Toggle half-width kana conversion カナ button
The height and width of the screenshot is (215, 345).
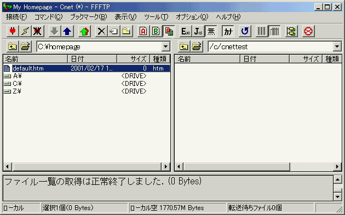(x=228, y=31)
